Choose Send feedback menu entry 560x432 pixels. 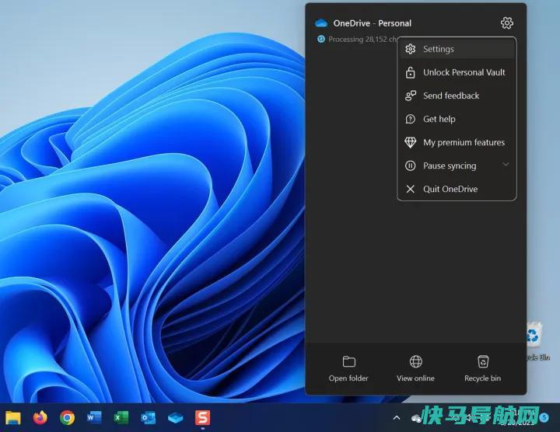pyautogui.click(x=457, y=96)
